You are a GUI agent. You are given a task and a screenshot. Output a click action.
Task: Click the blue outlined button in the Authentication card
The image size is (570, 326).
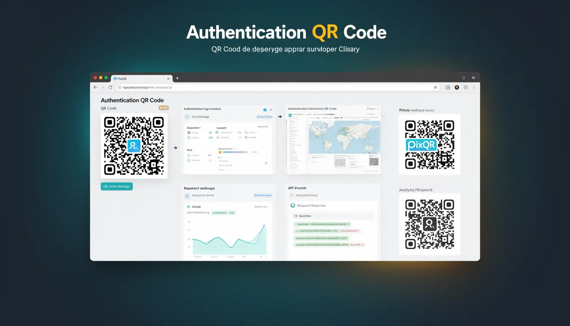point(265,117)
